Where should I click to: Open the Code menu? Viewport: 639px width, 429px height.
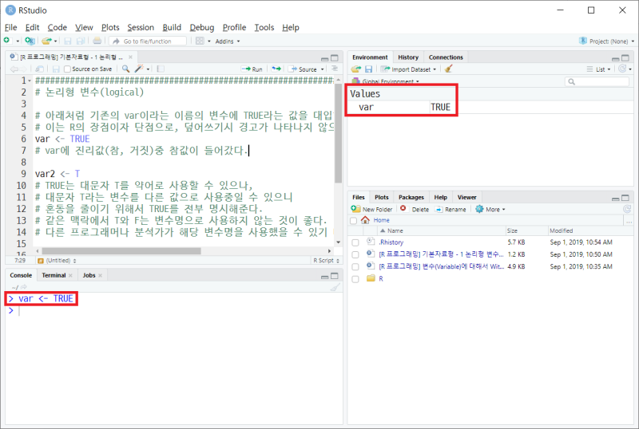point(57,27)
